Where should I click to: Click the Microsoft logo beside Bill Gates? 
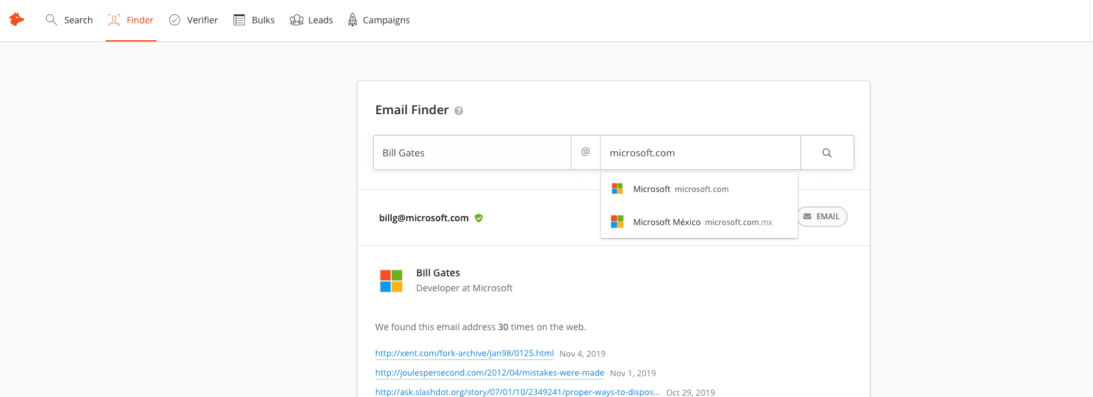point(391,281)
